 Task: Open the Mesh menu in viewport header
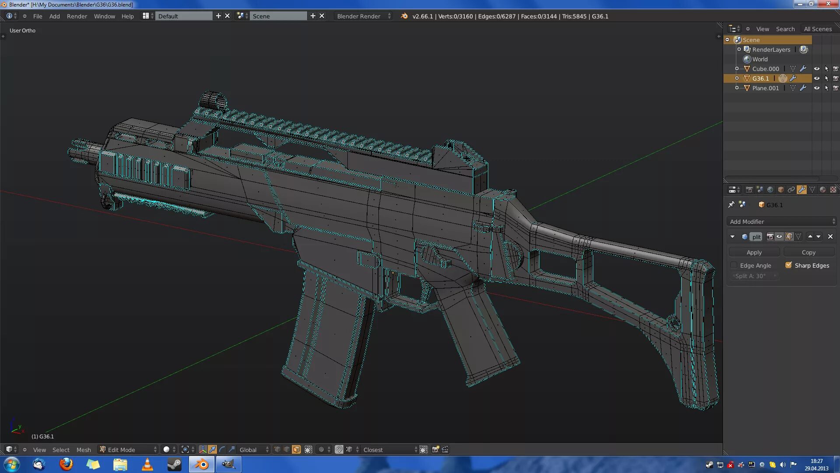click(x=84, y=449)
